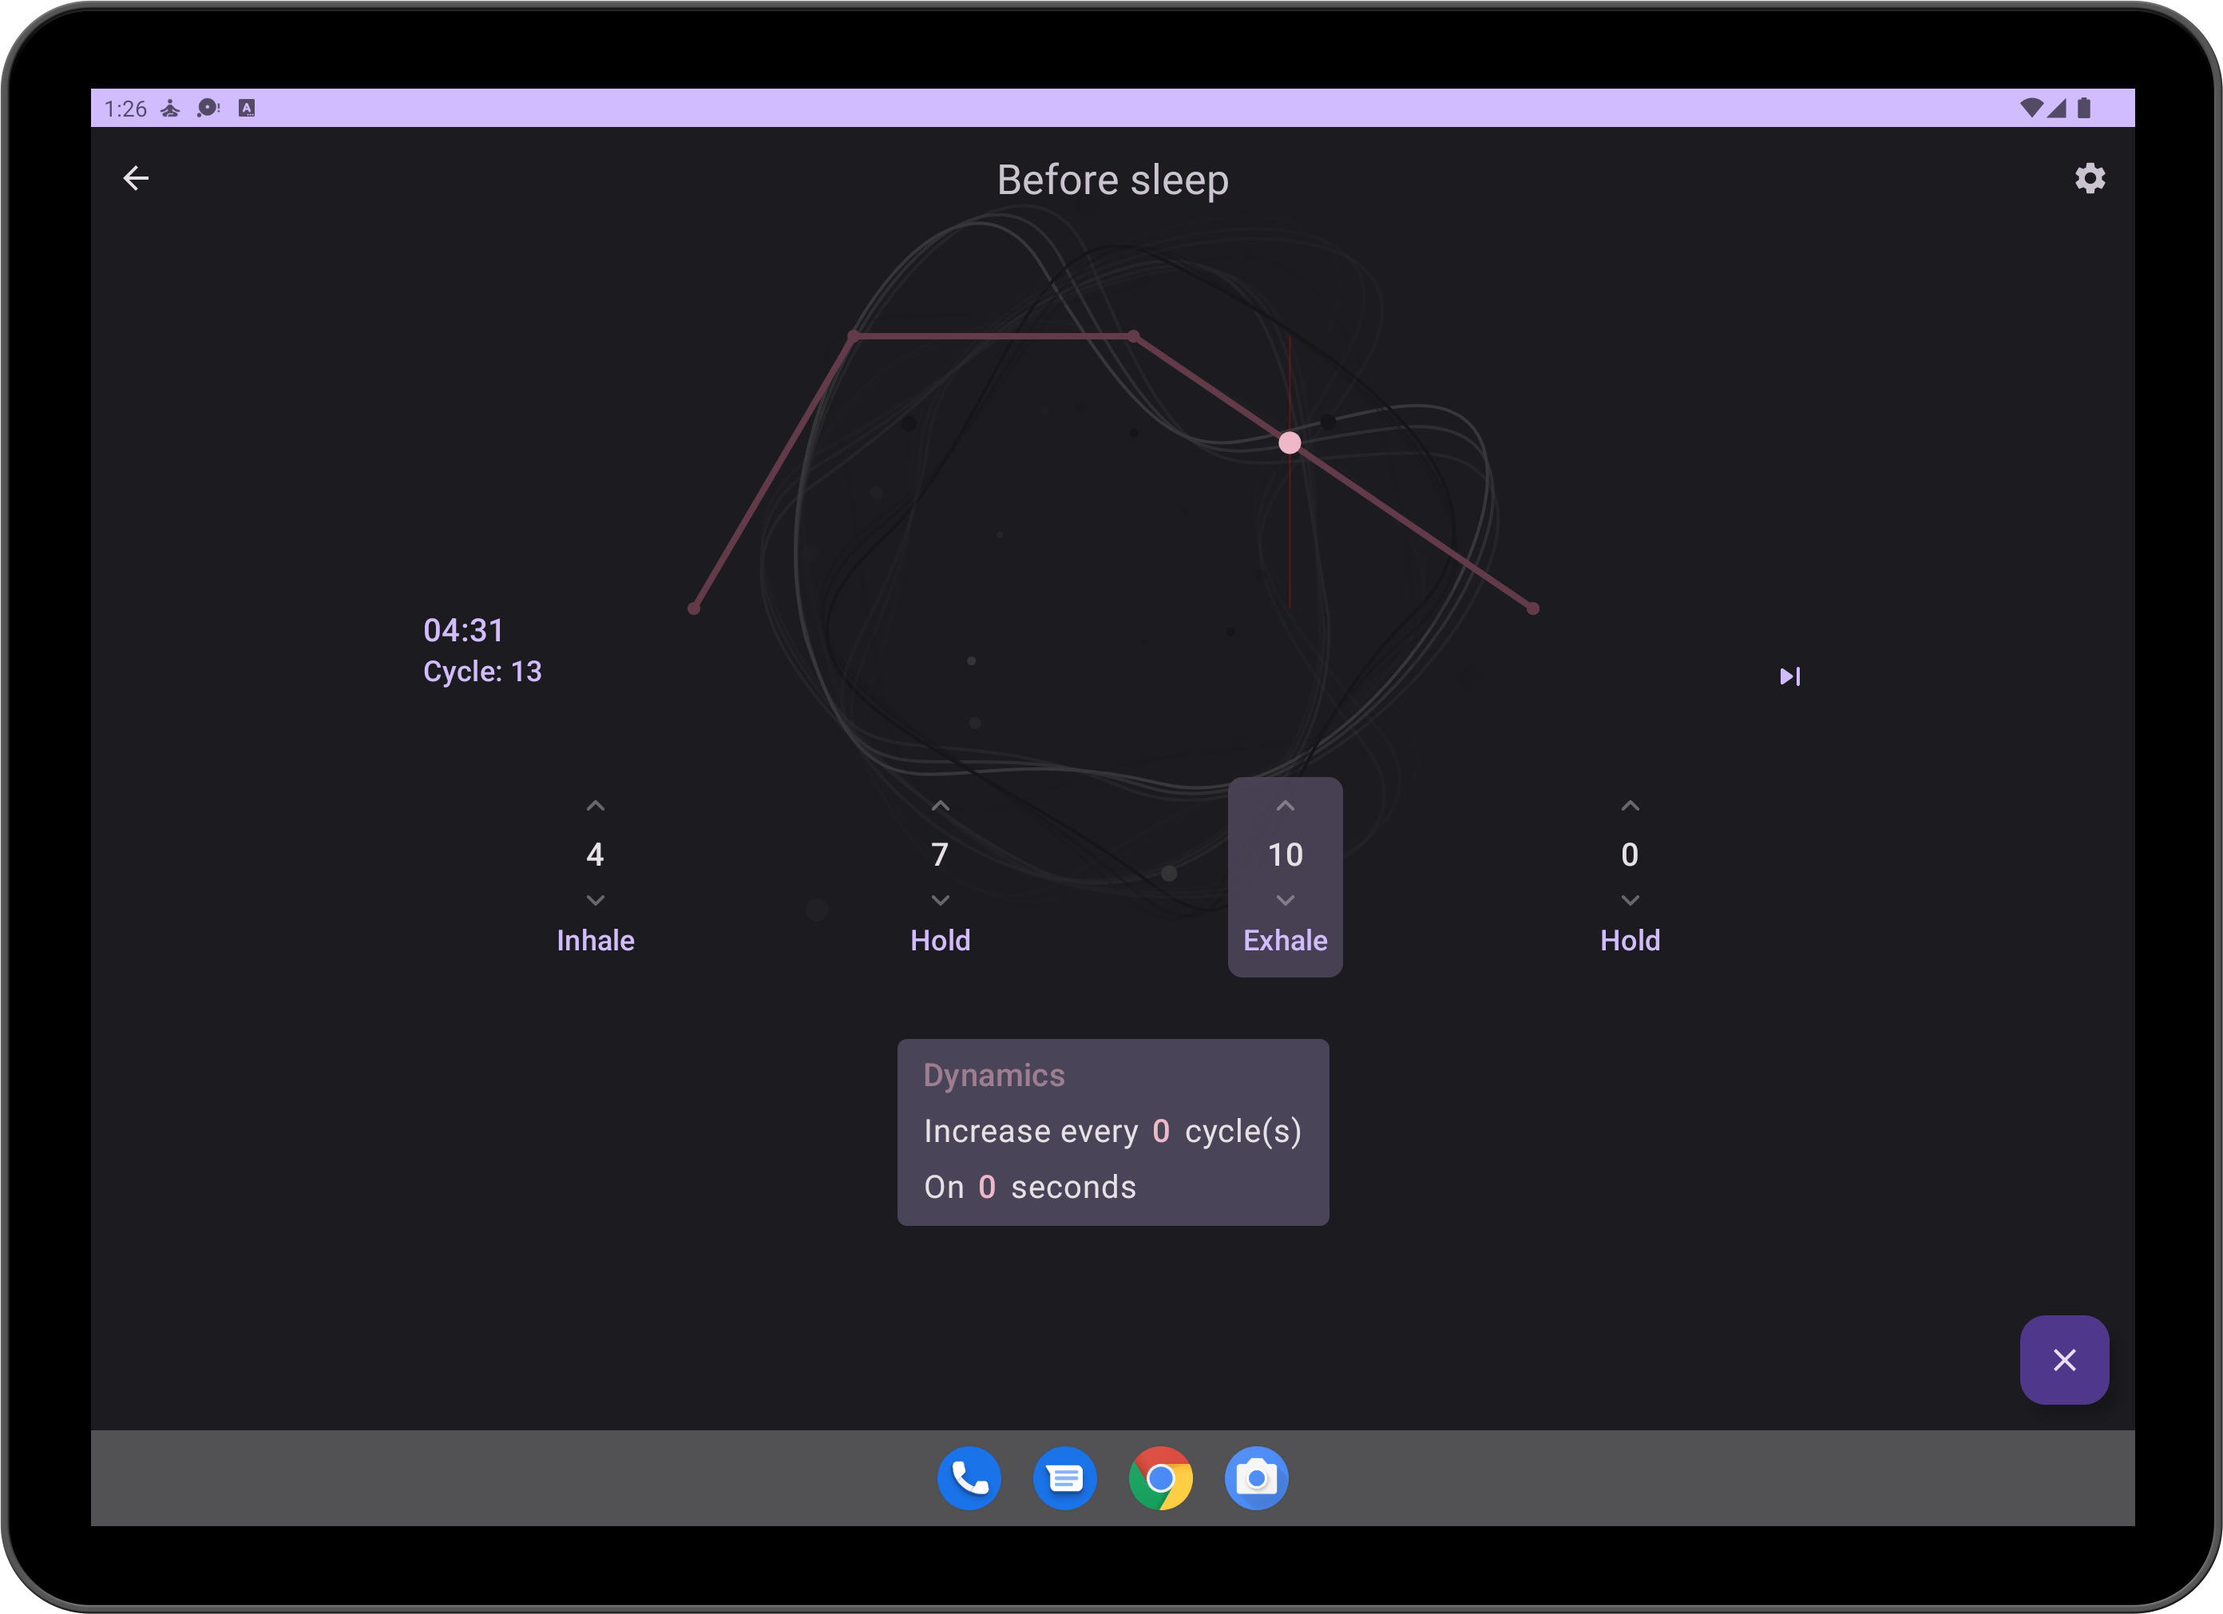The height and width of the screenshot is (1614, 2223).
Task: Click the cellular signal icon
Action: 2056,108
